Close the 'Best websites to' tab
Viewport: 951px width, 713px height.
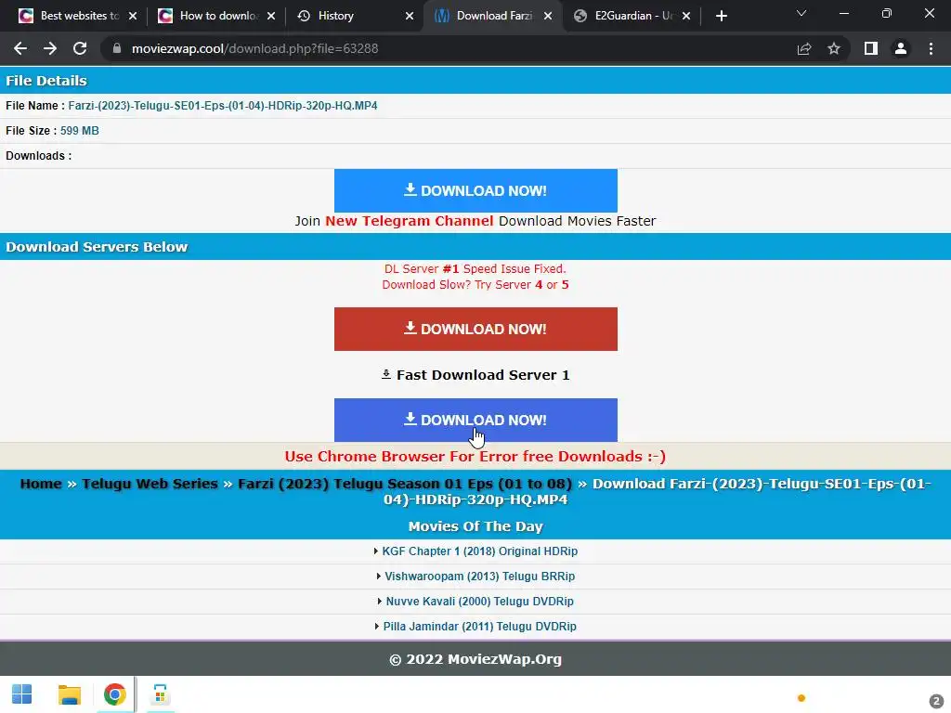click(133, 16)
